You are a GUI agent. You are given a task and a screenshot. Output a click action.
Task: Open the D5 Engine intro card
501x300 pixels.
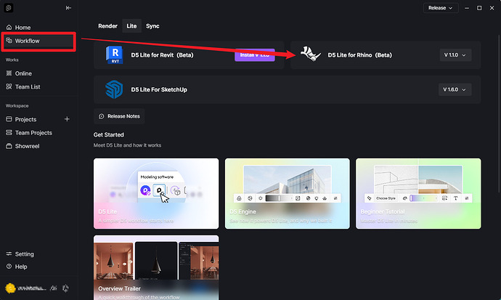(288, 194)
